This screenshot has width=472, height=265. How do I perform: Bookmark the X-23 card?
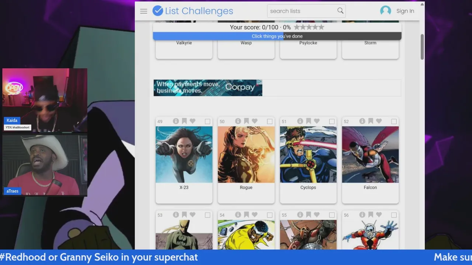(184, 121)
